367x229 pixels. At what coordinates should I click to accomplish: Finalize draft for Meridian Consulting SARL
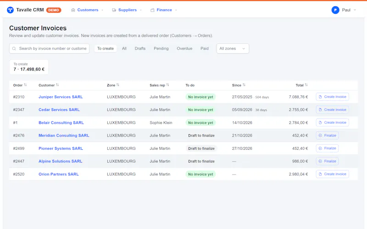327,136
